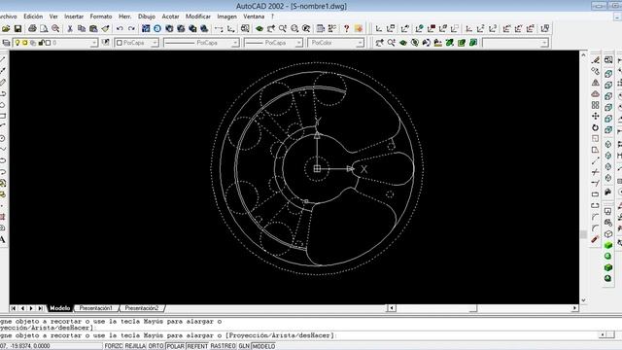
Task: Select the Mirror tool in Modify toolbar
Action: [596, 83]
